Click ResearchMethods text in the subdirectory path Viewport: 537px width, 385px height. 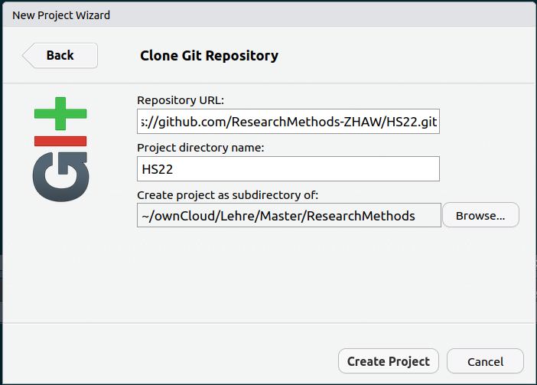coord(360,216)
